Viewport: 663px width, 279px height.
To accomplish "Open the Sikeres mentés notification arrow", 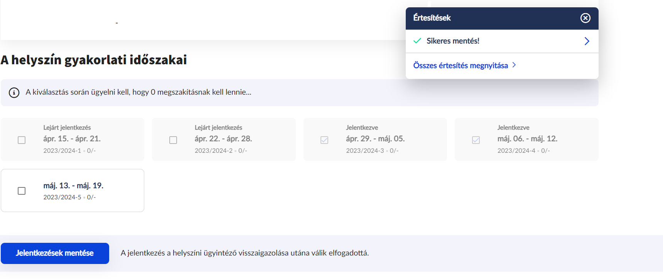I will (587, 41).
